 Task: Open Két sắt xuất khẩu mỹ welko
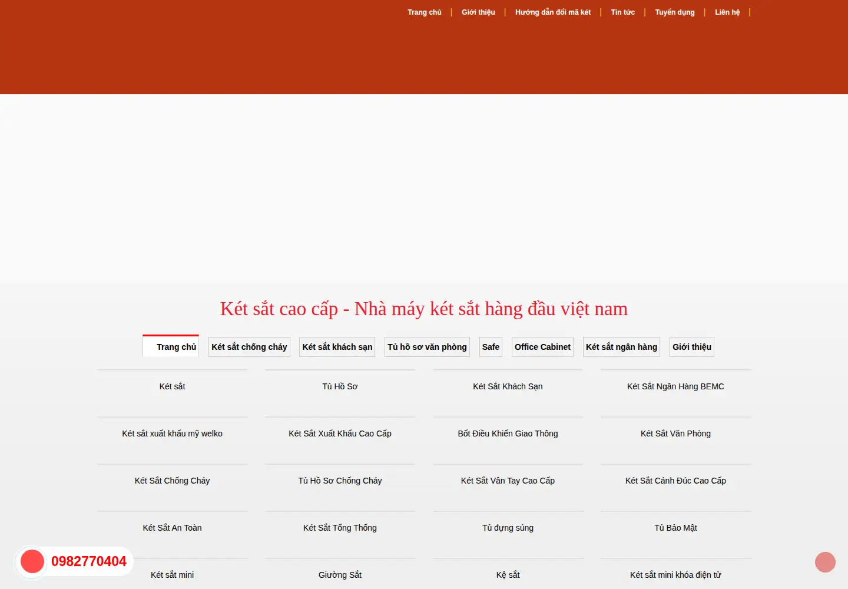pos(172,434)
